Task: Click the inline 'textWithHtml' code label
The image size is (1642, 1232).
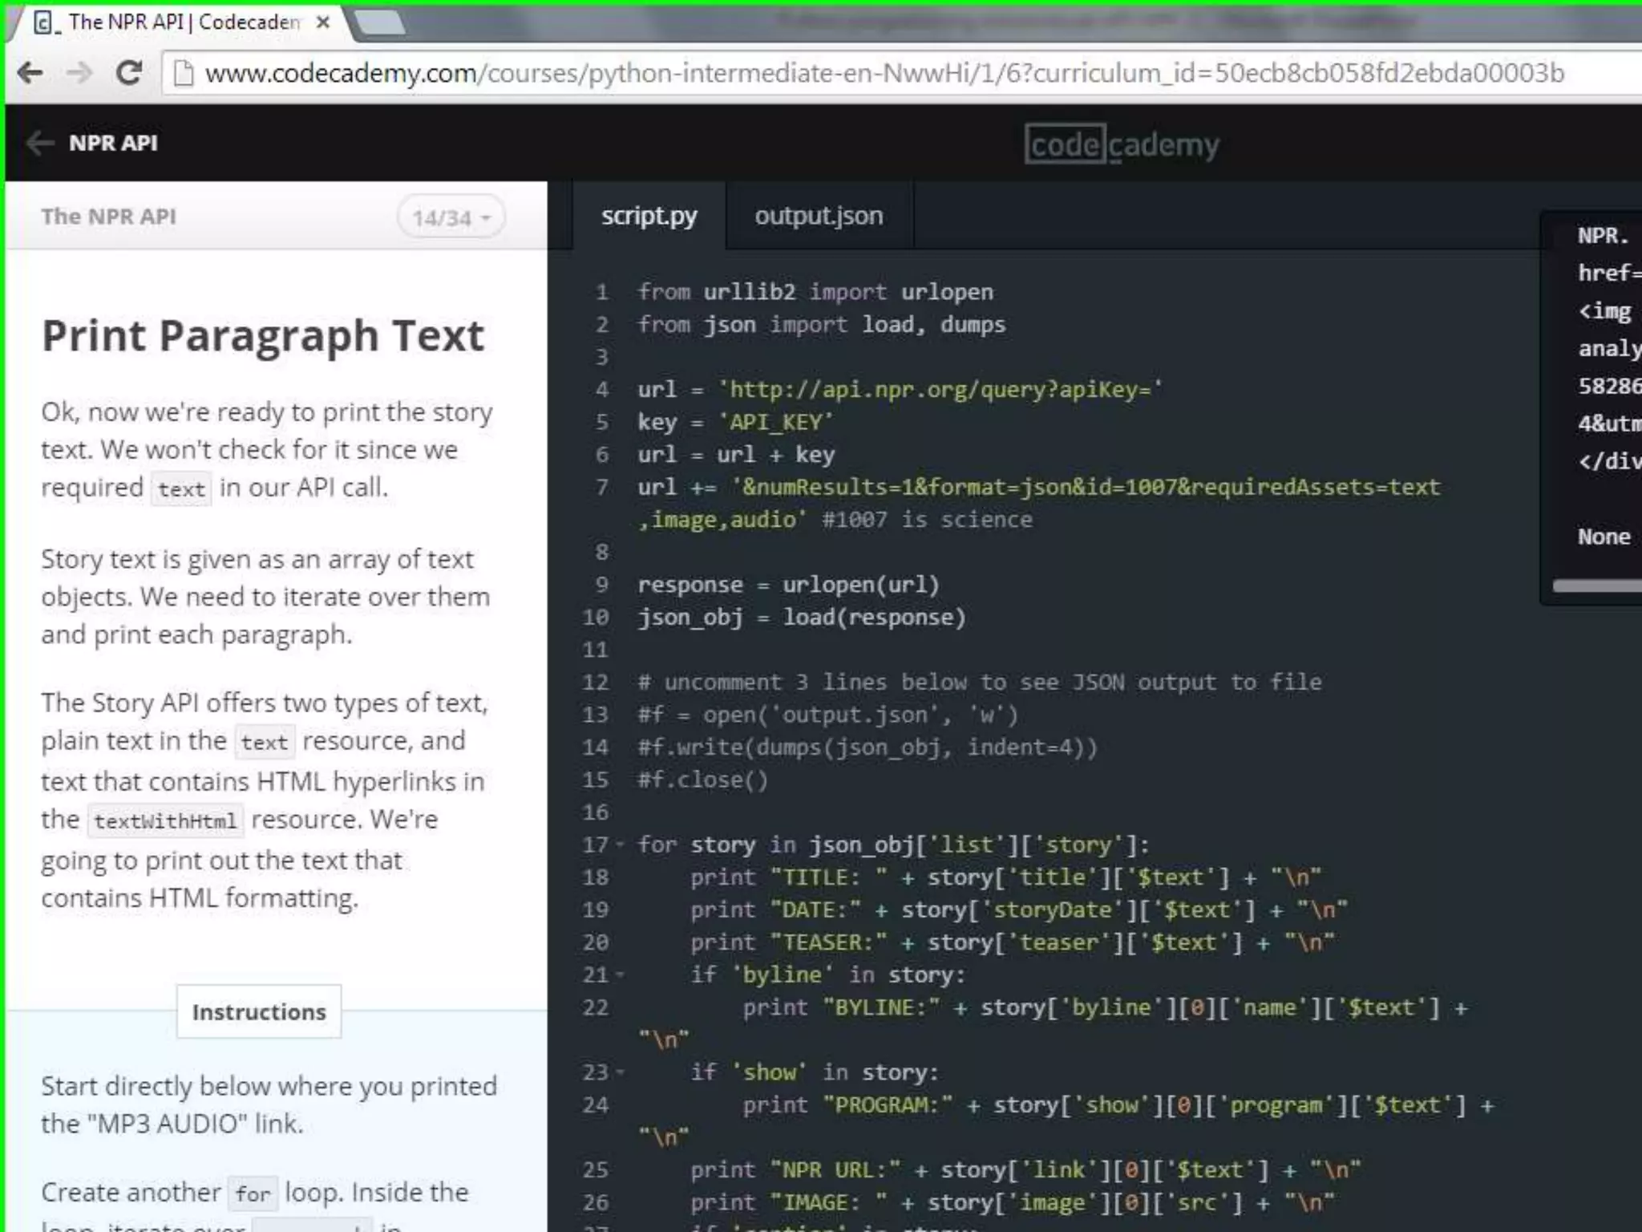Action: pyautogui.click(x=164, y=821)
